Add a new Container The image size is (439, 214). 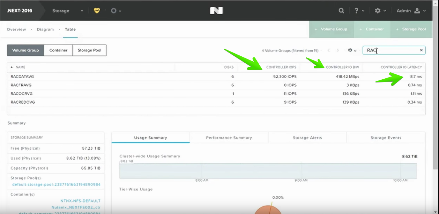pos(372,29)
